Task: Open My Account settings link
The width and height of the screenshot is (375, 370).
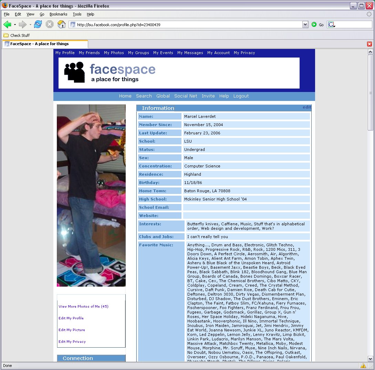Action: tap(218, 53)
